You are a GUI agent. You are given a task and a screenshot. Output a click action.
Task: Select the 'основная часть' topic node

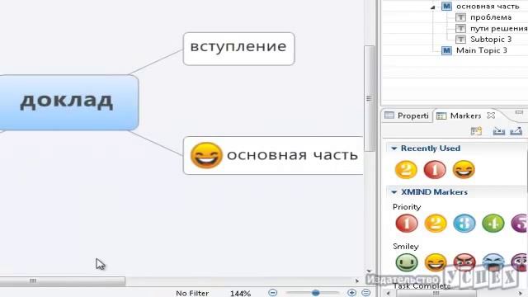(x=273, y=155)
